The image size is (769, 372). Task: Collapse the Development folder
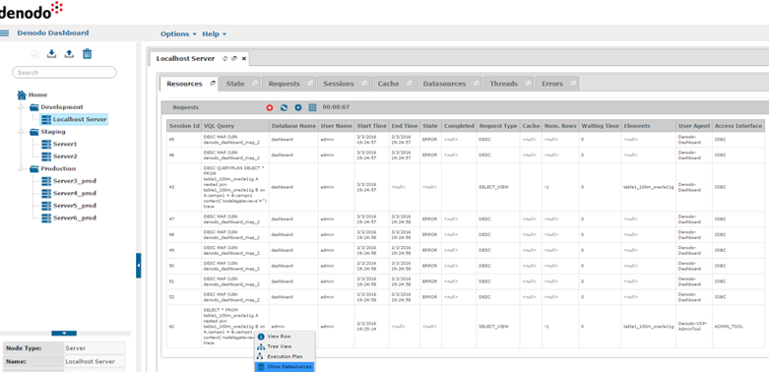22,107
